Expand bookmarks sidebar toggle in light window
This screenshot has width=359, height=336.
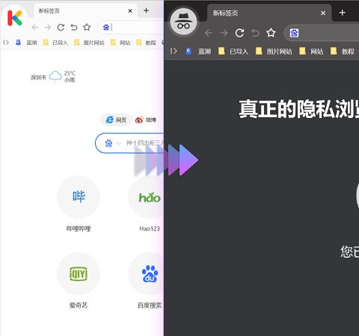6,43
